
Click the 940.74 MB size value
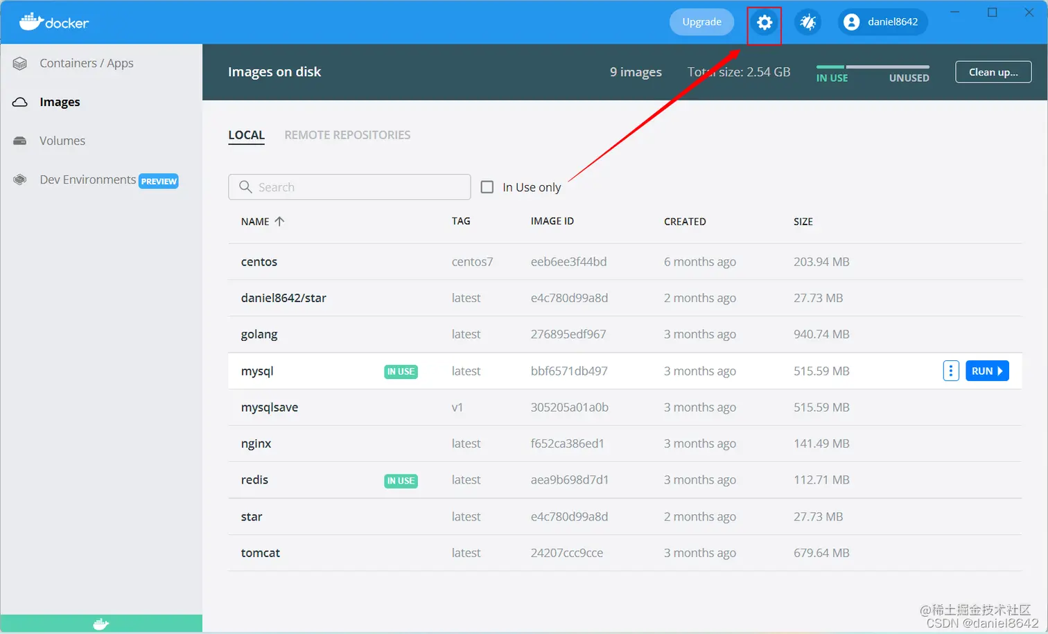coord(821,334)
